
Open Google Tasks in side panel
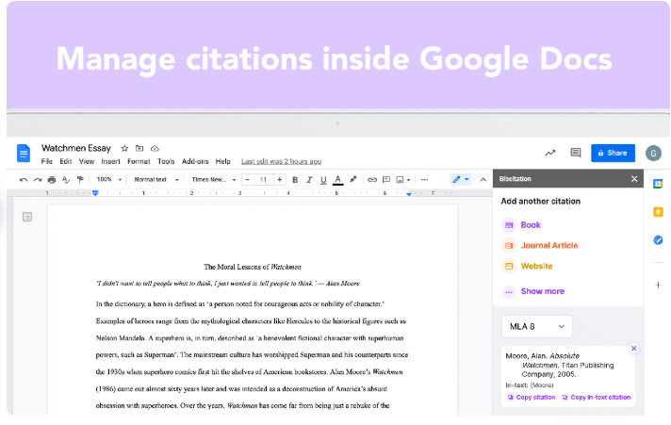click(658, 240)
